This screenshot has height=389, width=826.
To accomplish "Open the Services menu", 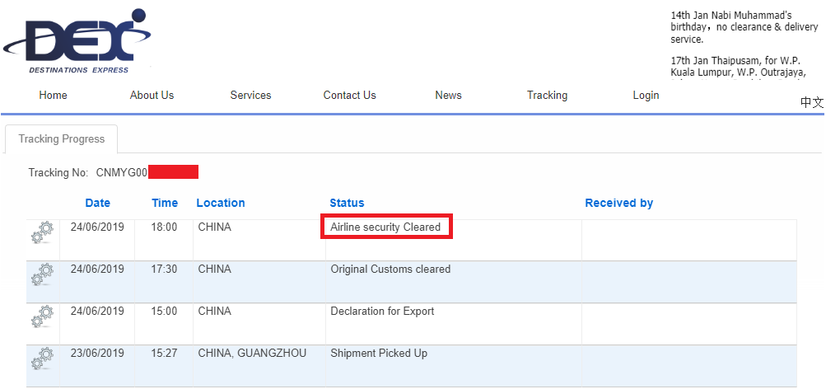I will [250, 96].
